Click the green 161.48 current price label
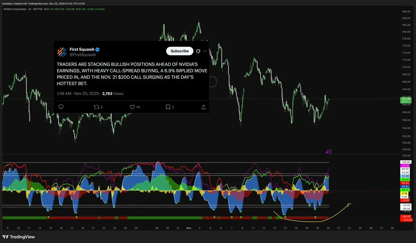This screenshot has height=243, width=416. (x=405, y=99)
